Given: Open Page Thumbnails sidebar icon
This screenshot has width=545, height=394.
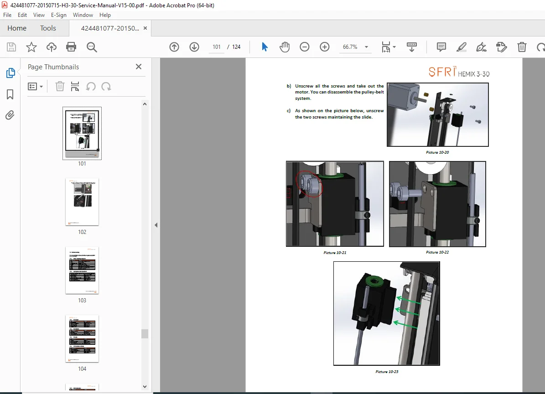Looking at the screenshot, I should [x=10, y=73].
